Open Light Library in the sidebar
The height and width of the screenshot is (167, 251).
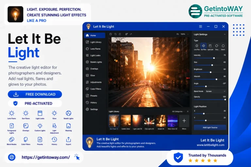pos(94,42)
